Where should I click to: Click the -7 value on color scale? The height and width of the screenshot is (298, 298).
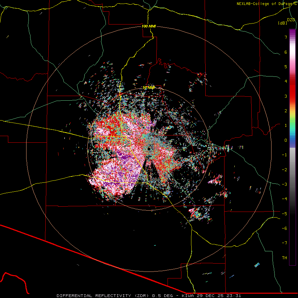(x=284, y=243)
